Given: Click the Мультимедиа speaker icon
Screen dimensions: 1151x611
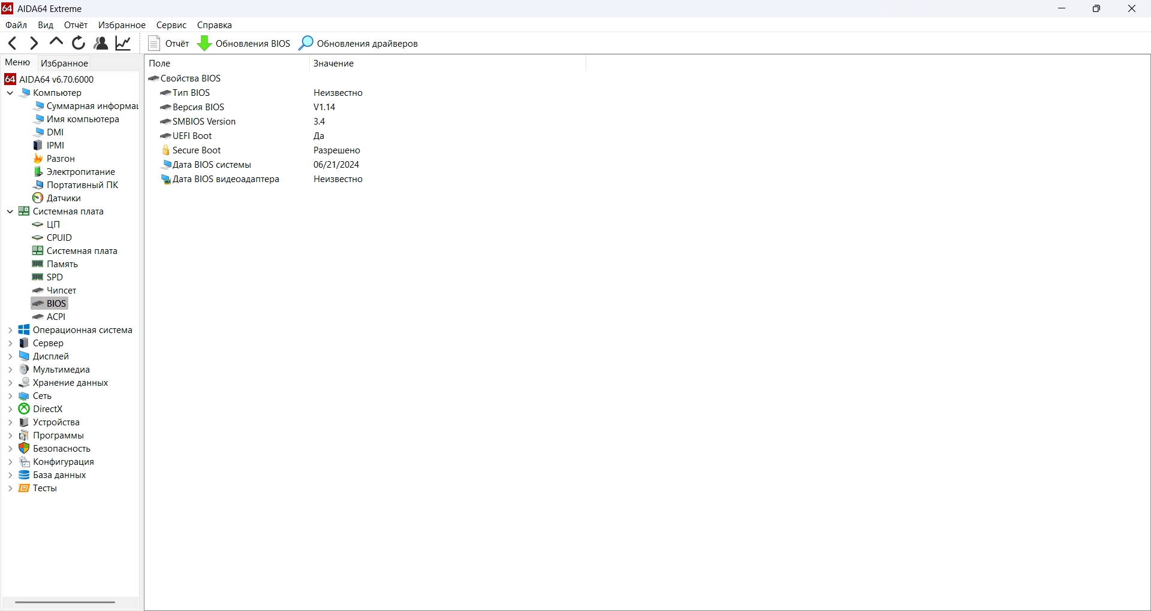Looking at the screenshot, I should coord(24,370).
